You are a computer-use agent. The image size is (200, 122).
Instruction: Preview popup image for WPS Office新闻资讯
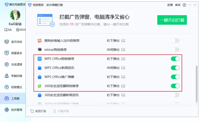[123, 68]
